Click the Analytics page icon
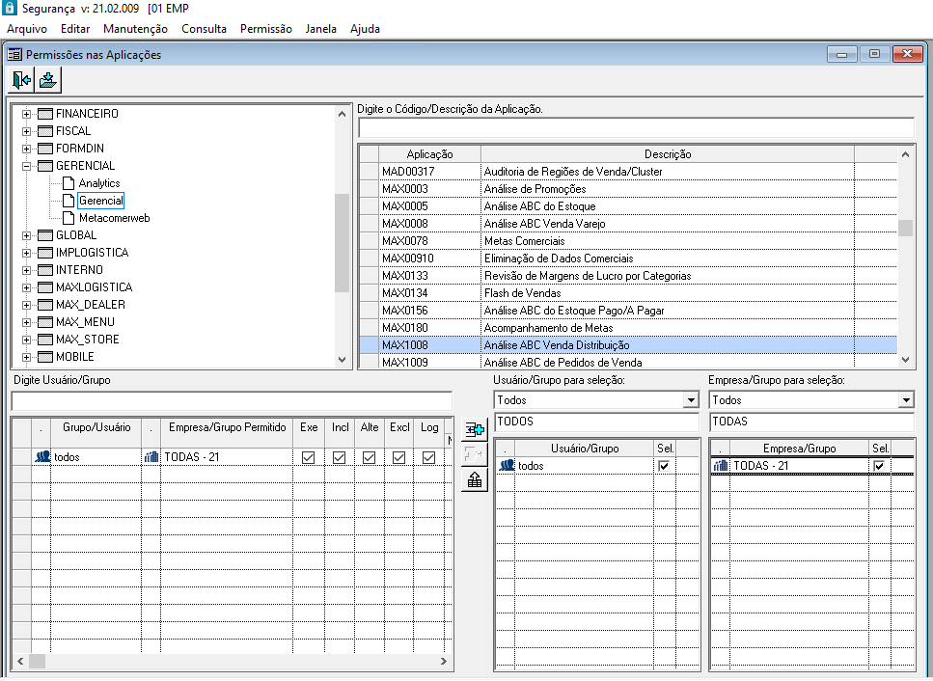Viewport: 933px width, 681px height. 69,183
